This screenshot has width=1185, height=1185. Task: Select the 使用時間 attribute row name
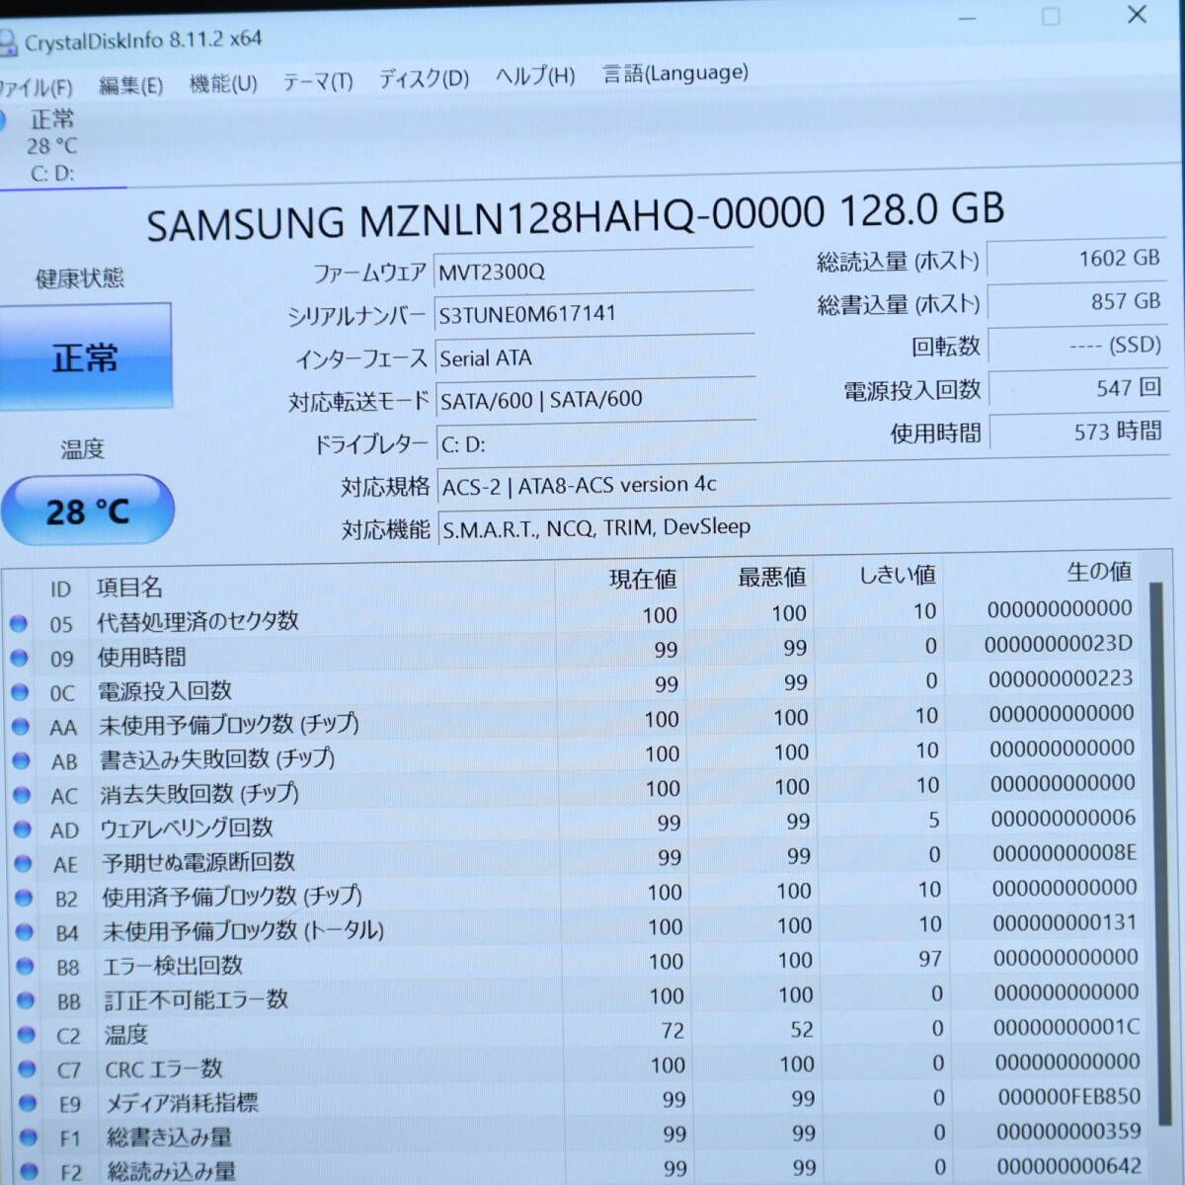(141, 657)
